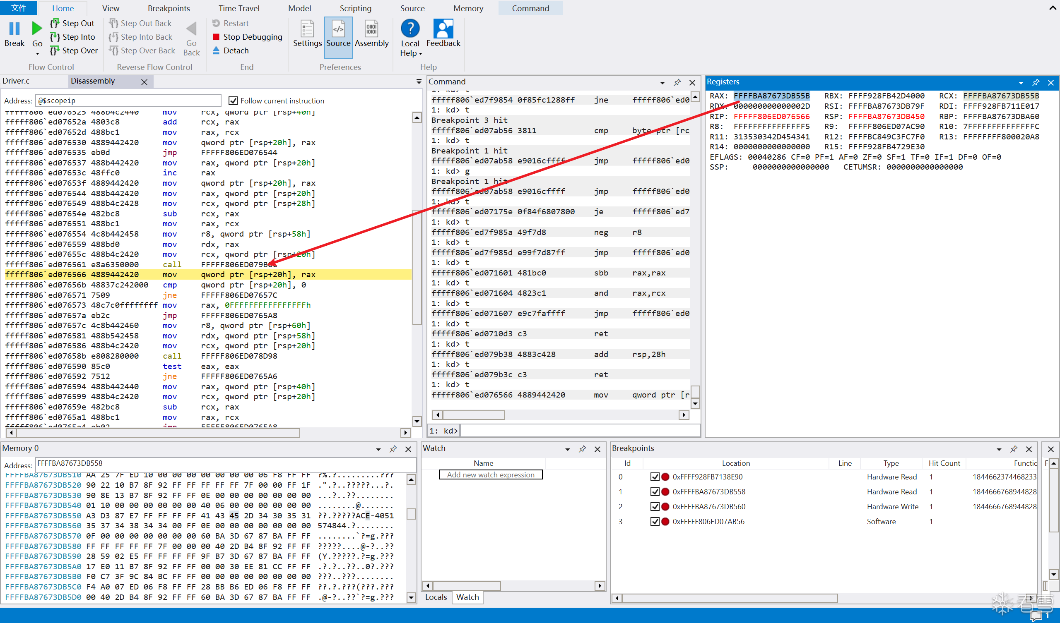Pin the Command window with pushpin
The height and width of the screenshot is (623, 1060).
pyautogui.click(x=677, y=82)
